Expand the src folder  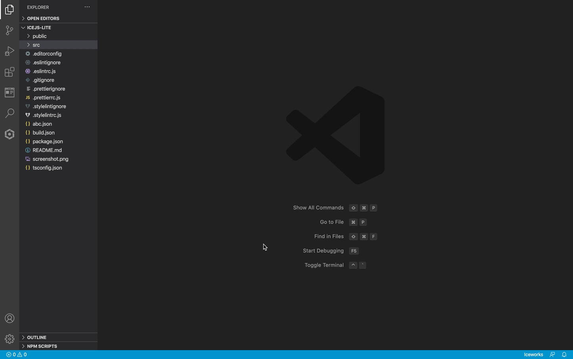click(58, 45)
